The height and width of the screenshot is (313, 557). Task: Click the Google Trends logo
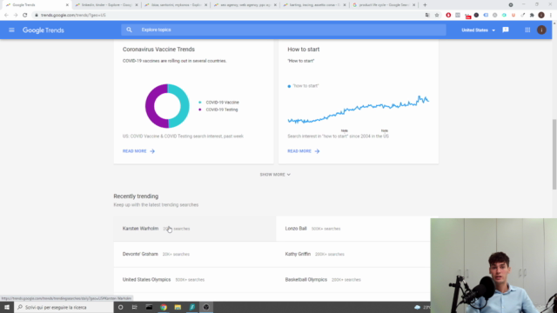[x=44, y=30]
